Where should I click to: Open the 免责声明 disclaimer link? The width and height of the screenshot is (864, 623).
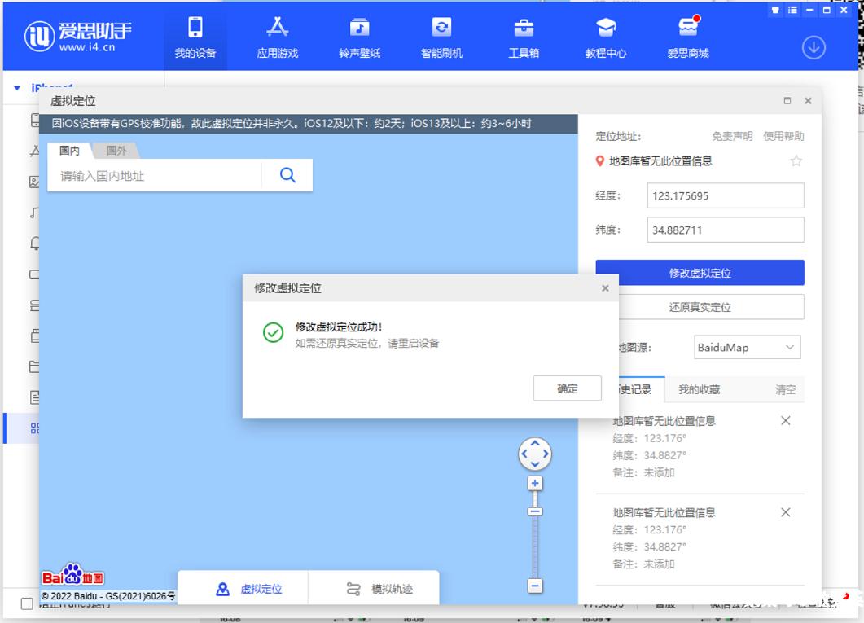coord(732,136)
